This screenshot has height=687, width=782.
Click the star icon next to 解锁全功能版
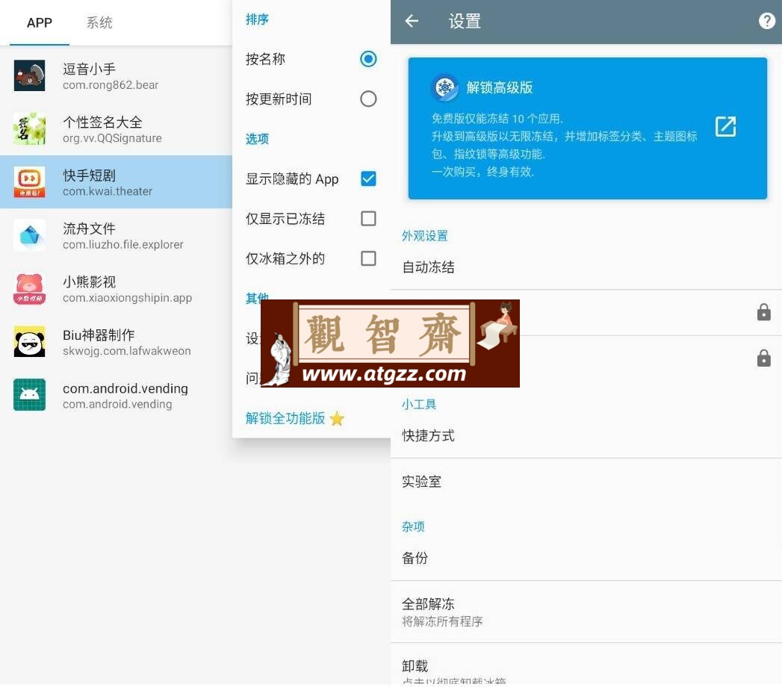(337, 418)
